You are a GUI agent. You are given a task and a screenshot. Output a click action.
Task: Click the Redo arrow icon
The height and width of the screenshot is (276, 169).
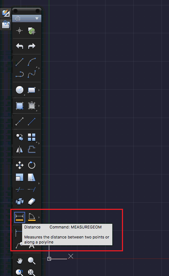pos(32,46)
